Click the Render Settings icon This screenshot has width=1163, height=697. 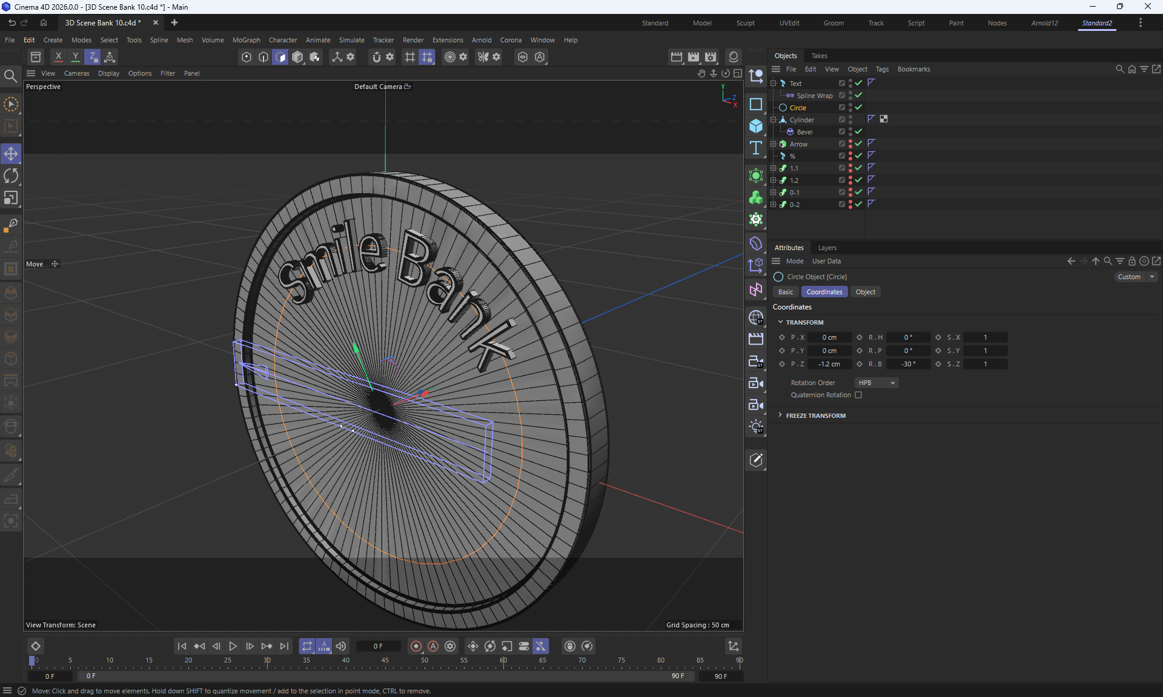(710, 57)
